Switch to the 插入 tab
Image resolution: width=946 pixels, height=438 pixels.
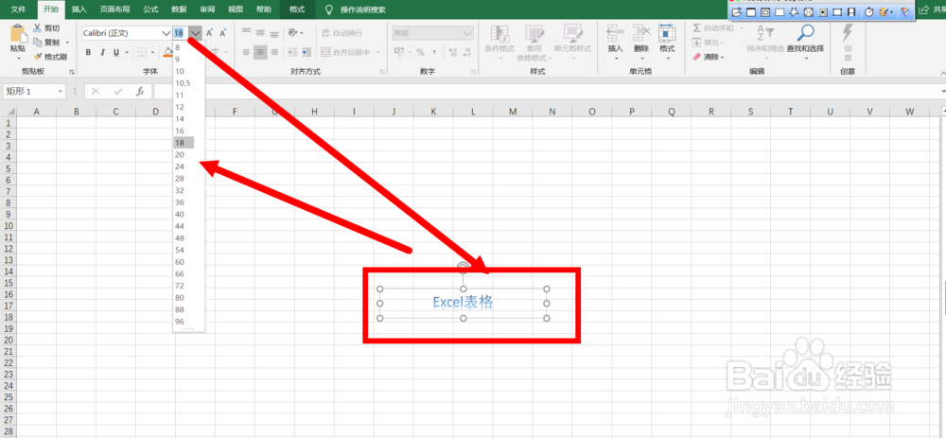pyautogui.click(x=79, y=9)
